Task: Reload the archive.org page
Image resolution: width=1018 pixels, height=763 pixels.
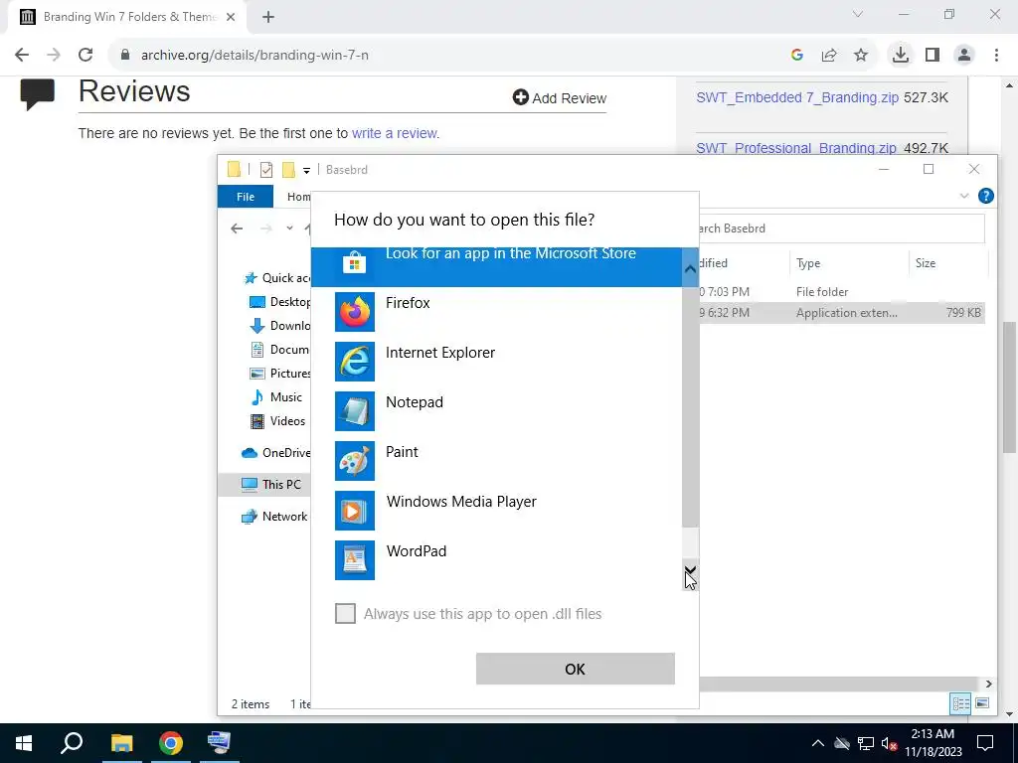Action: point(85,56)
